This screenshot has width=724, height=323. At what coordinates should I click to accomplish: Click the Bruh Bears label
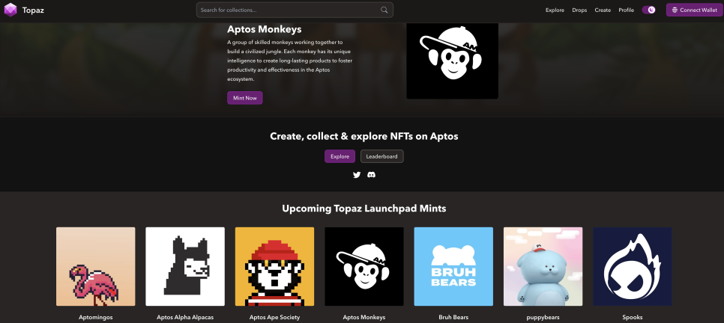[x=453, y=317]
